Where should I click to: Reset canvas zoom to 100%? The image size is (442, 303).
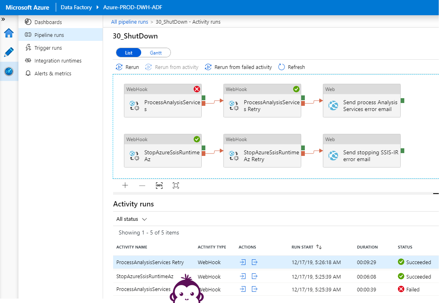159,185
